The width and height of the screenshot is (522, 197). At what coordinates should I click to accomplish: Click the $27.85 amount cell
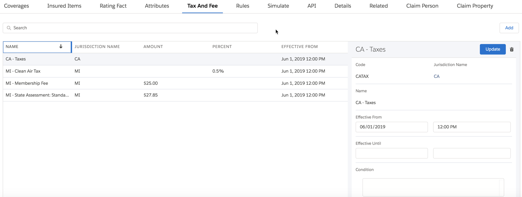coord(151,95)
